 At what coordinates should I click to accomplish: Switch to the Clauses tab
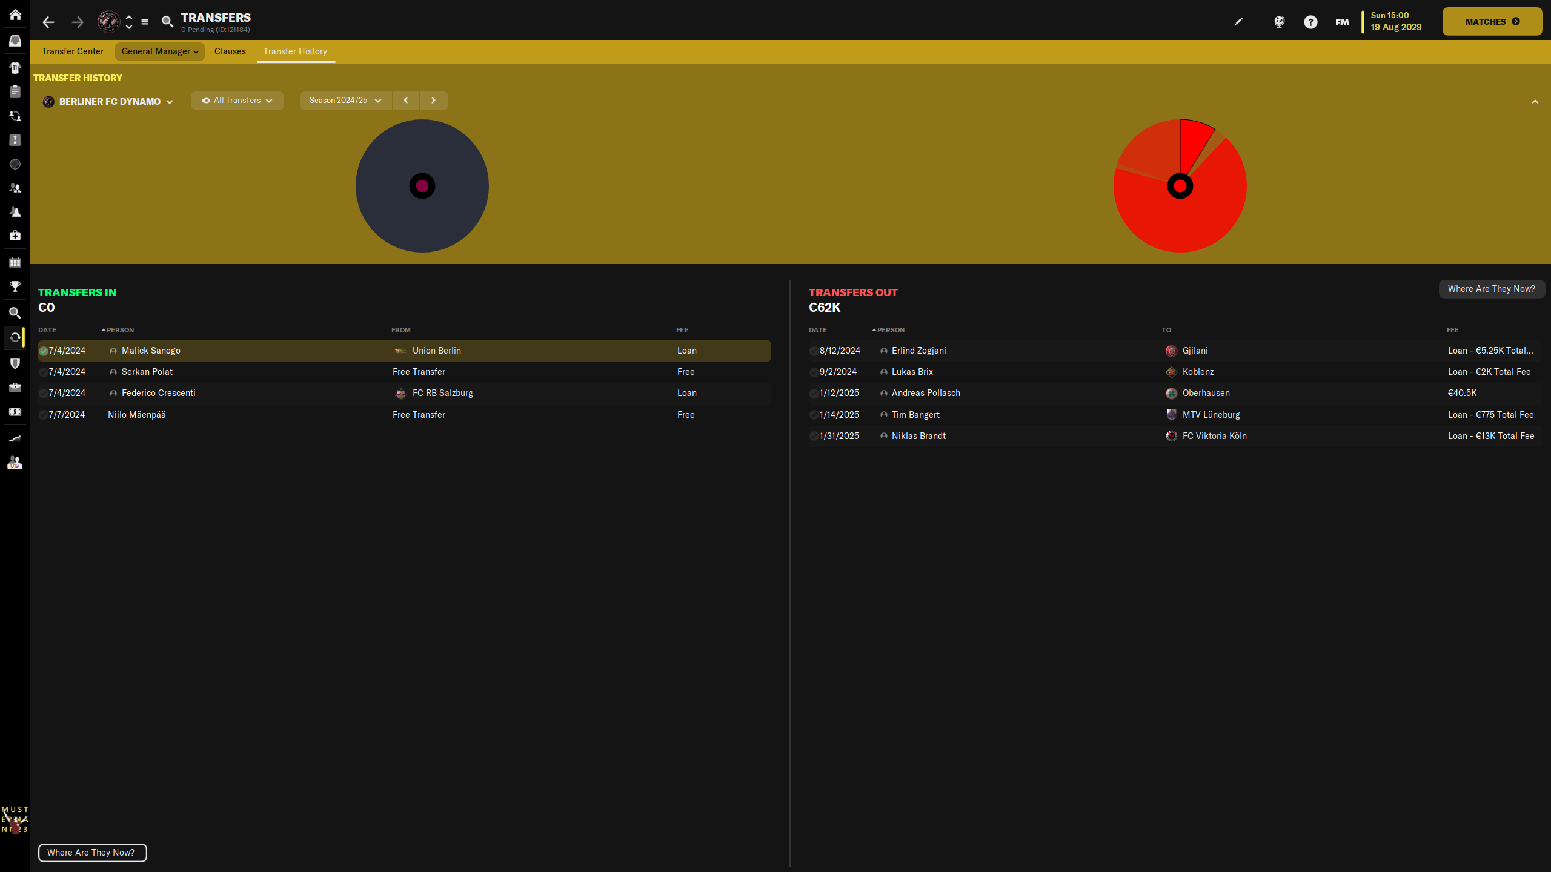pyautogui.click(x=230, y=51)
